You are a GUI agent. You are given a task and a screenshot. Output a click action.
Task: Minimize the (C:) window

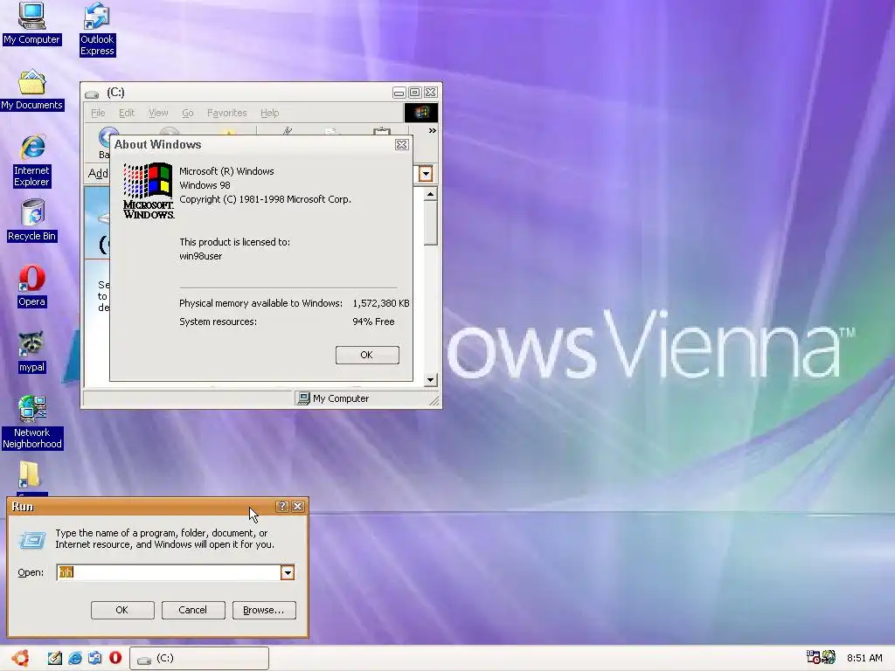(x=399, y=93)
